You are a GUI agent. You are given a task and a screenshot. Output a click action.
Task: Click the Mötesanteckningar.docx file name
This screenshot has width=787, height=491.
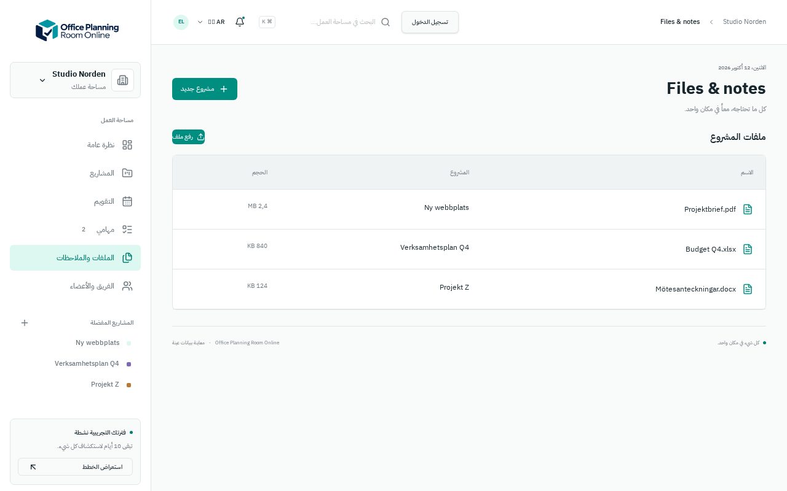695,289
